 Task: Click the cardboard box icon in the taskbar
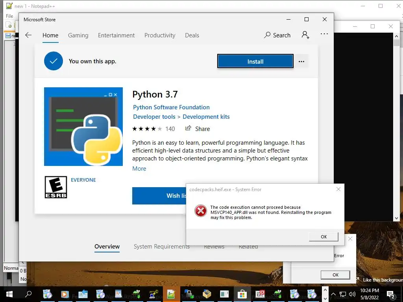pos(206,294)
